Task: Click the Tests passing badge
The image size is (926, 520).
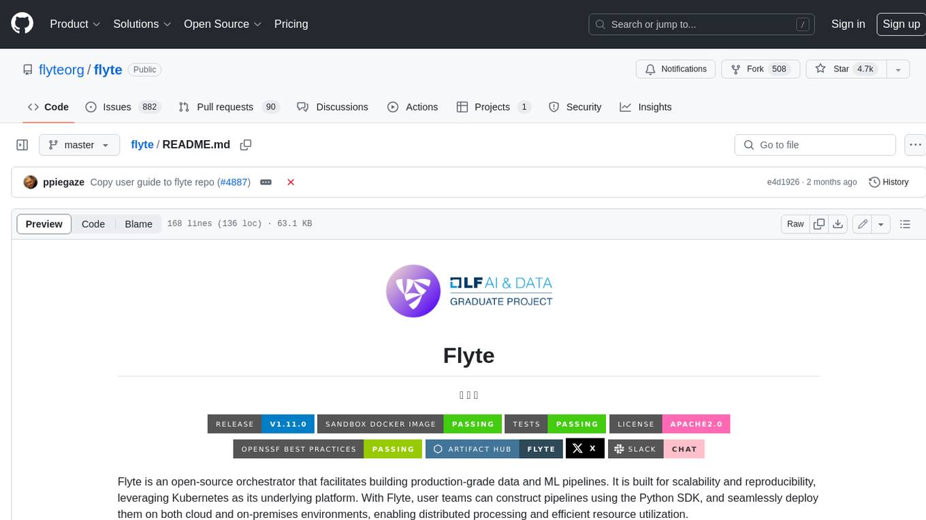Action: (556, 424)
